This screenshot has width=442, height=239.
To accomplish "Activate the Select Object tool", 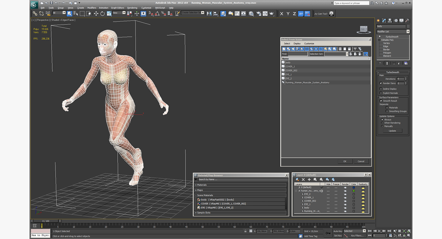I will 69,13.
